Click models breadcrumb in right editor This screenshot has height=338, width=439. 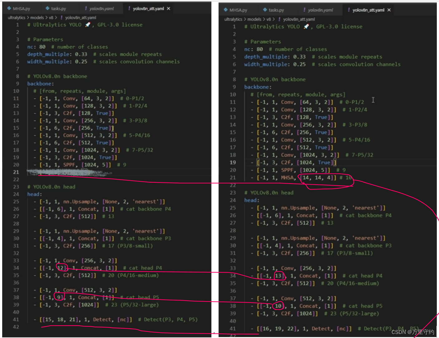point(254,19)
